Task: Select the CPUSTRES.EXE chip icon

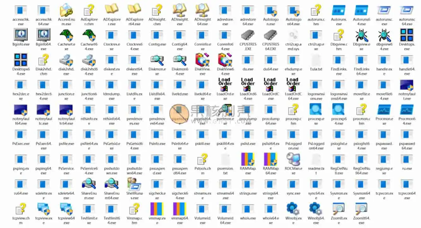Action: click(x=248, y=35)
